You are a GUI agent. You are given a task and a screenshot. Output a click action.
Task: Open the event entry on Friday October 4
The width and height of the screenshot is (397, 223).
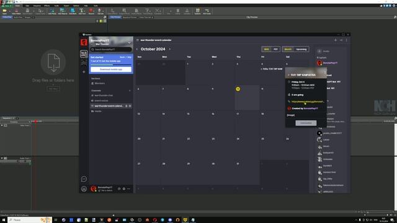click(x=272, y=69)
